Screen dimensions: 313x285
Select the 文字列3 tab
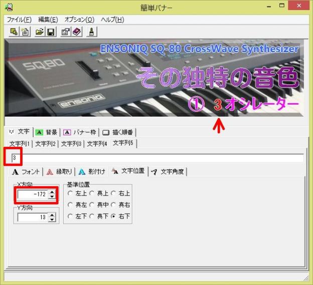(71, 144)
